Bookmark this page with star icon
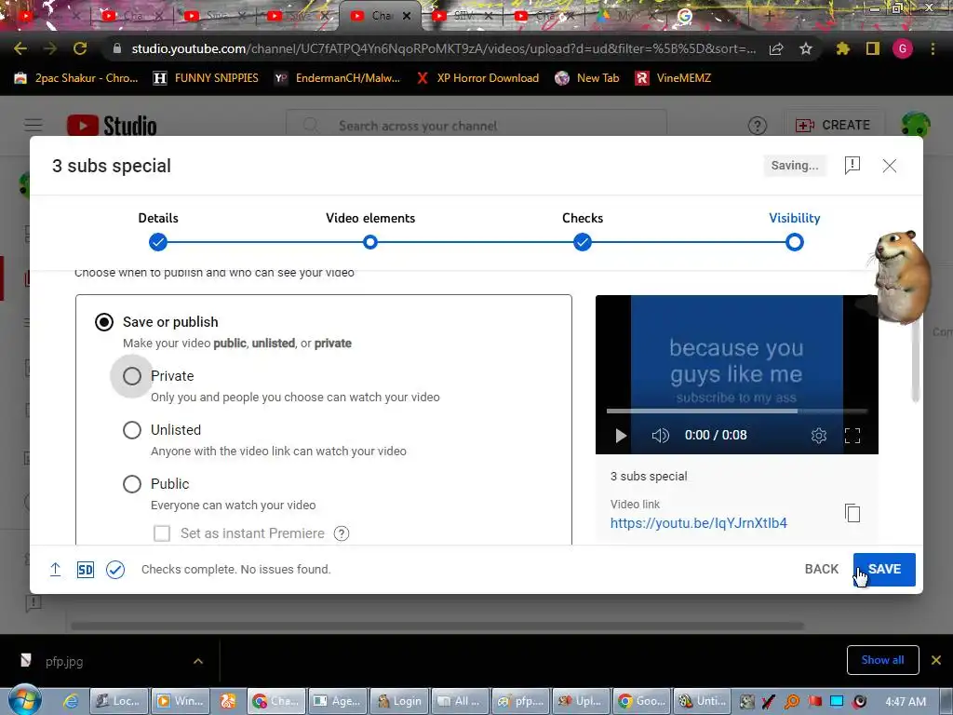Image resolution: width=953 pixels, height=715 pixels. coord(805,48)
